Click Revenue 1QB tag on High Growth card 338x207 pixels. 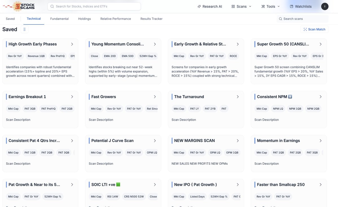(36, 56)
